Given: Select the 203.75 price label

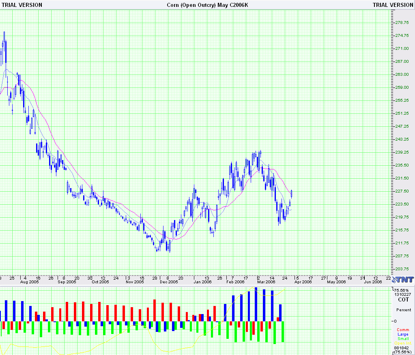Looking at the screenshot, I should click(x=402, y=269).
